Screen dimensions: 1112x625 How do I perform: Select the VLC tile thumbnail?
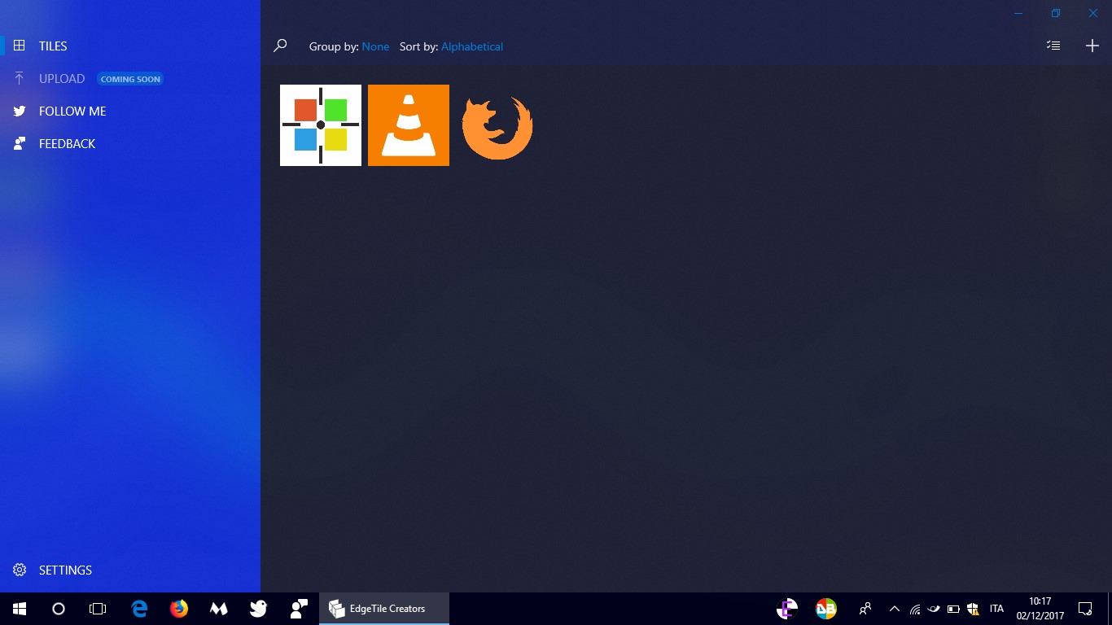[x=408, y=125]
